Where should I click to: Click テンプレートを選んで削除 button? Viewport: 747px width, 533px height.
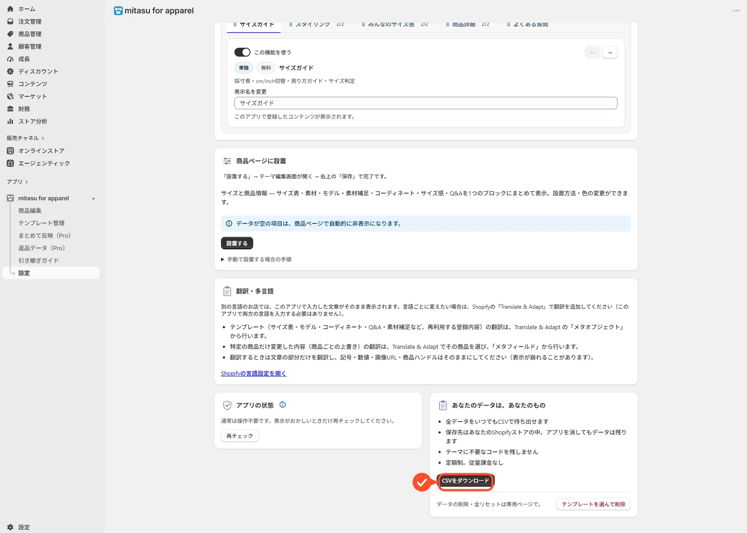[593, 504]
